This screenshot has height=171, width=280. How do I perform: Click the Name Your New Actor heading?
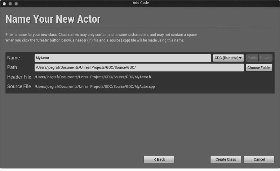click(53, 19)
